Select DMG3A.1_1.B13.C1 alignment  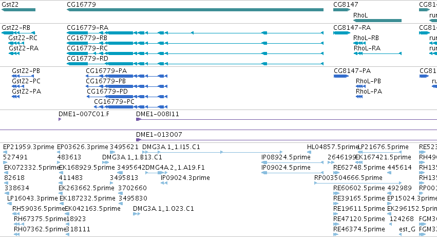click(x=106, y=162)
